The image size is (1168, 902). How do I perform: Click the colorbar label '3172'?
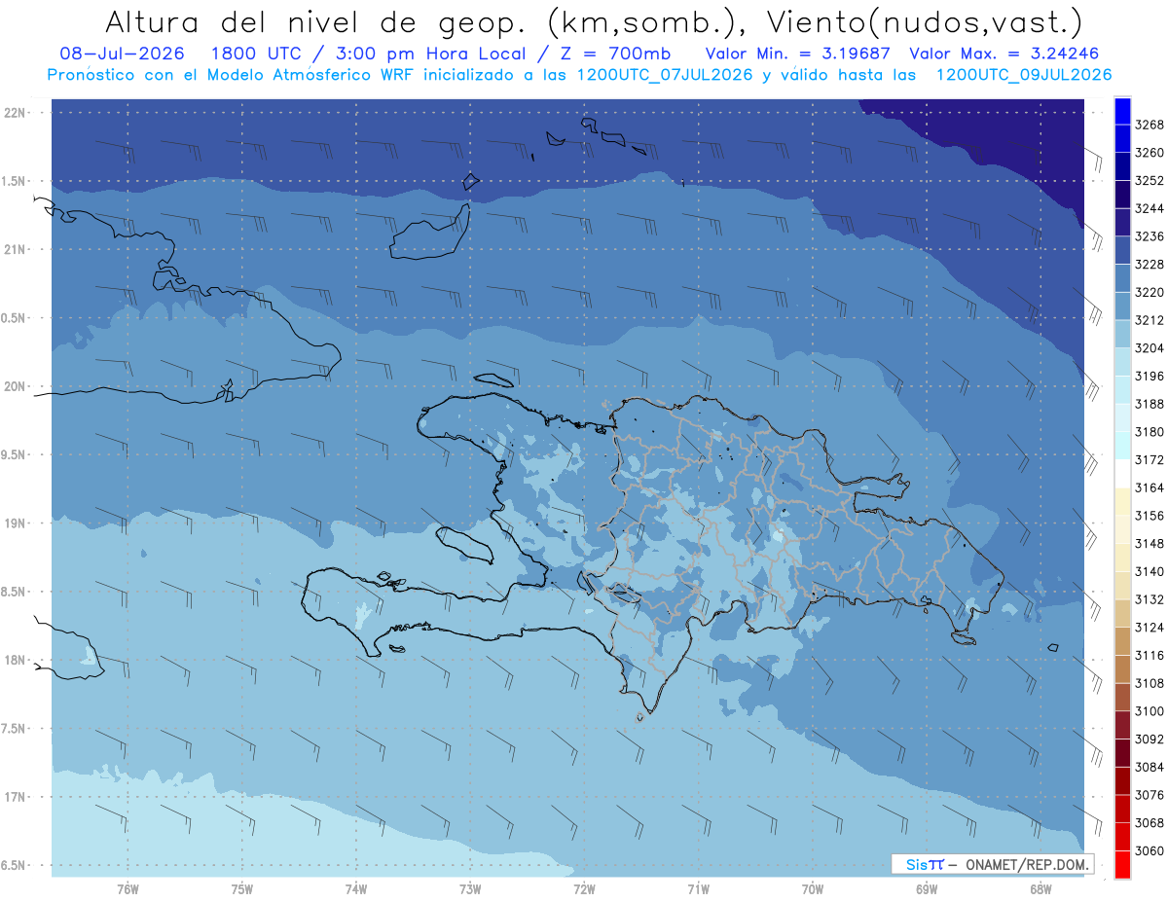pyautogui.click(x=1150, y=460)
